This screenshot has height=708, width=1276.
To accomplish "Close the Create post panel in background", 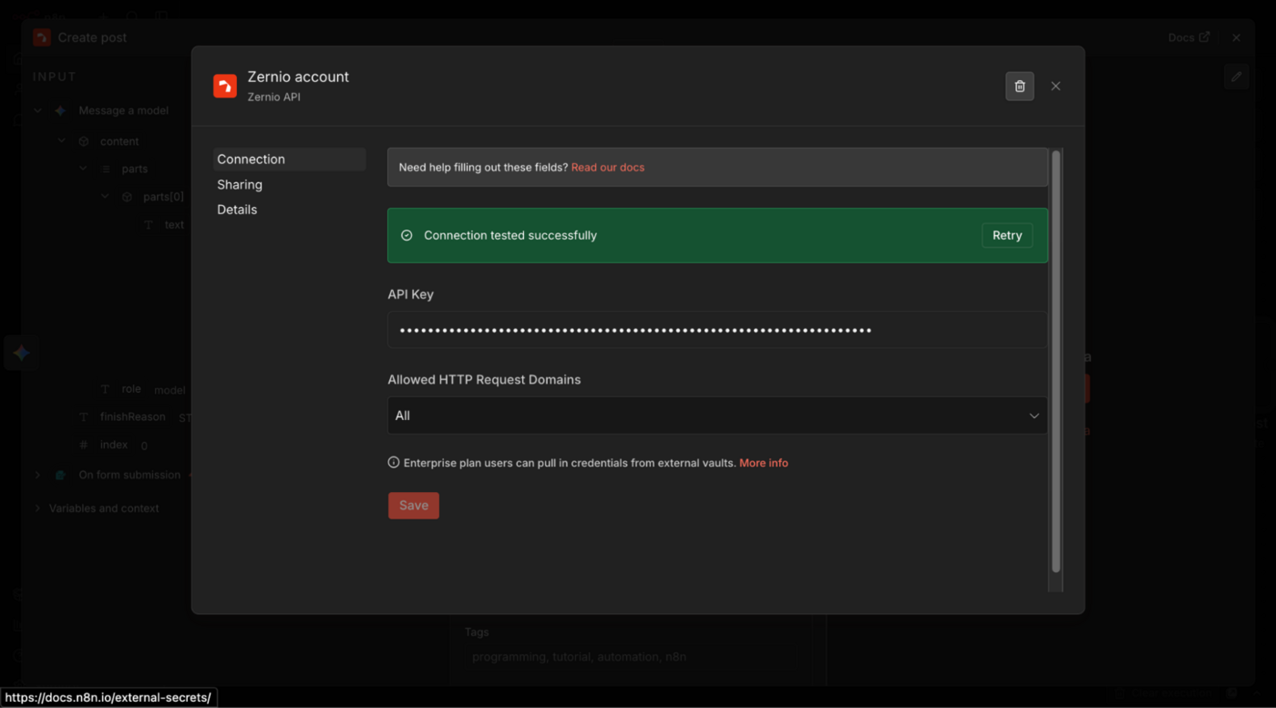I will coord(1236,37).
